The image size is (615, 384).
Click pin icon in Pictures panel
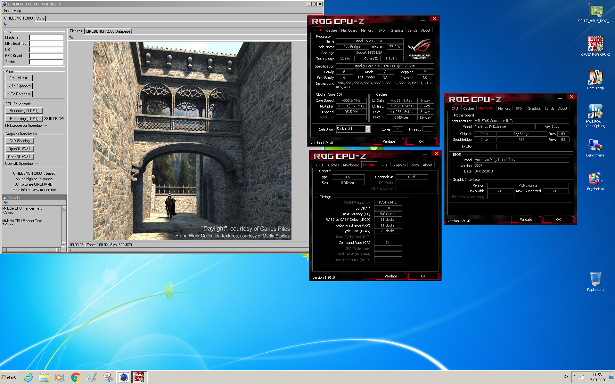(x=71, y=37)
